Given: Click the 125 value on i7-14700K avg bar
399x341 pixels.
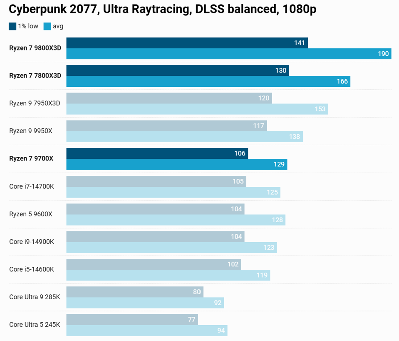Looking at the screenshot, I should tap(272, 192).
